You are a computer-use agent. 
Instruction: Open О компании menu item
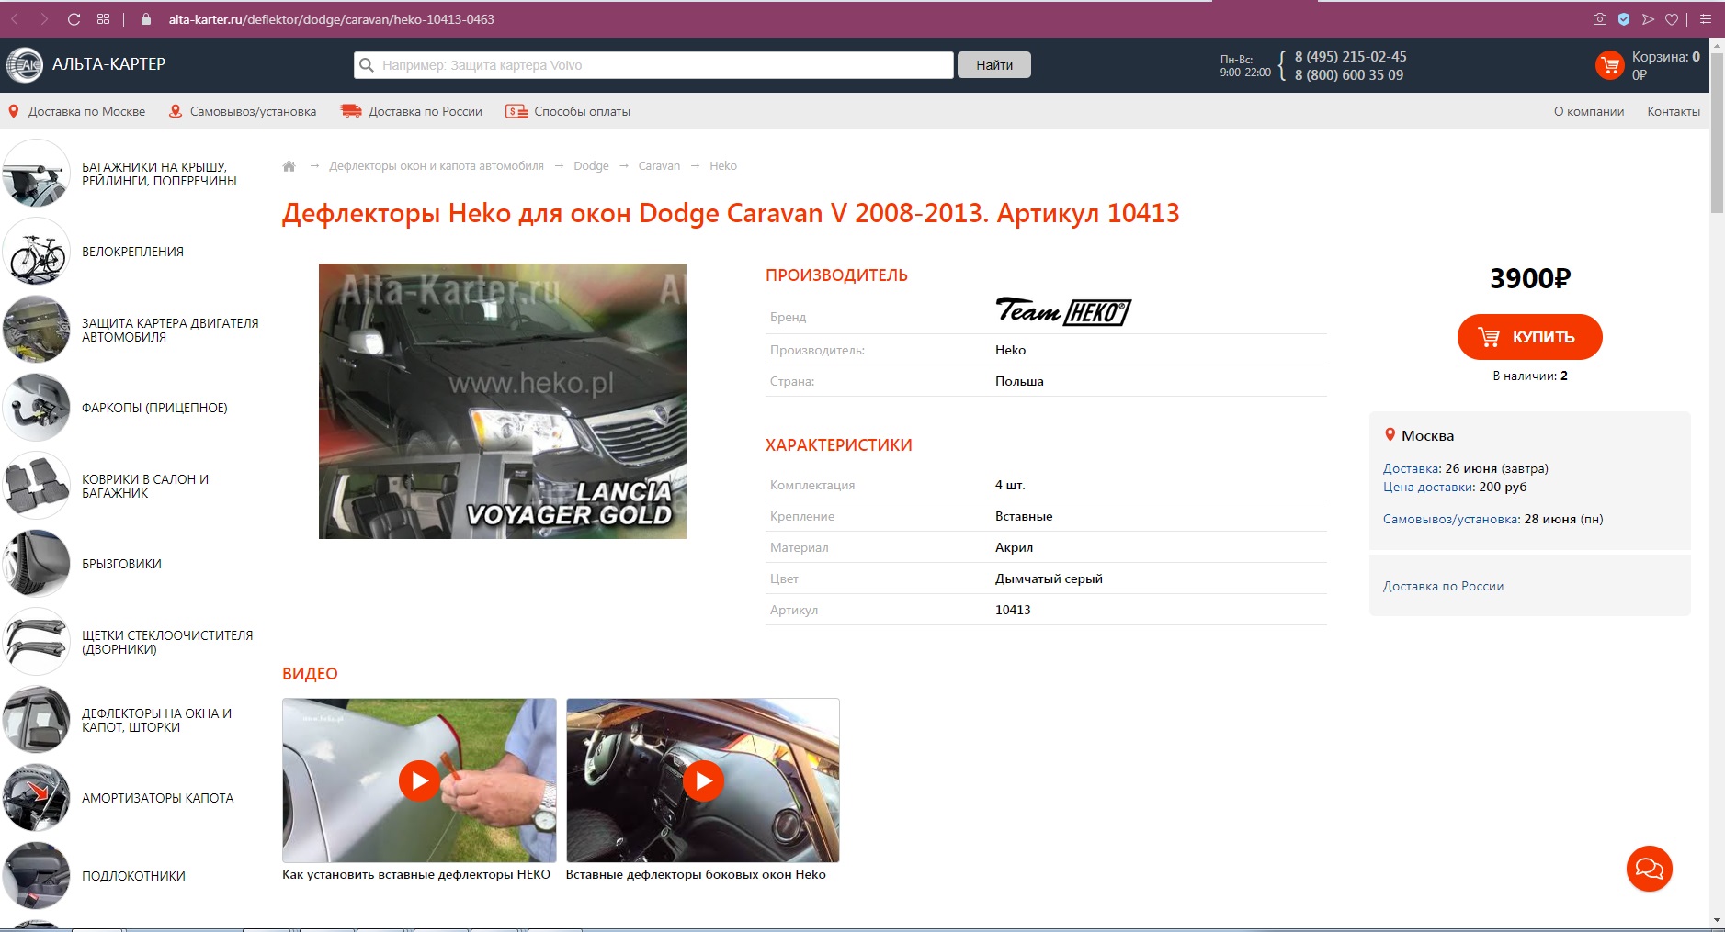(x=1589, y=111)
